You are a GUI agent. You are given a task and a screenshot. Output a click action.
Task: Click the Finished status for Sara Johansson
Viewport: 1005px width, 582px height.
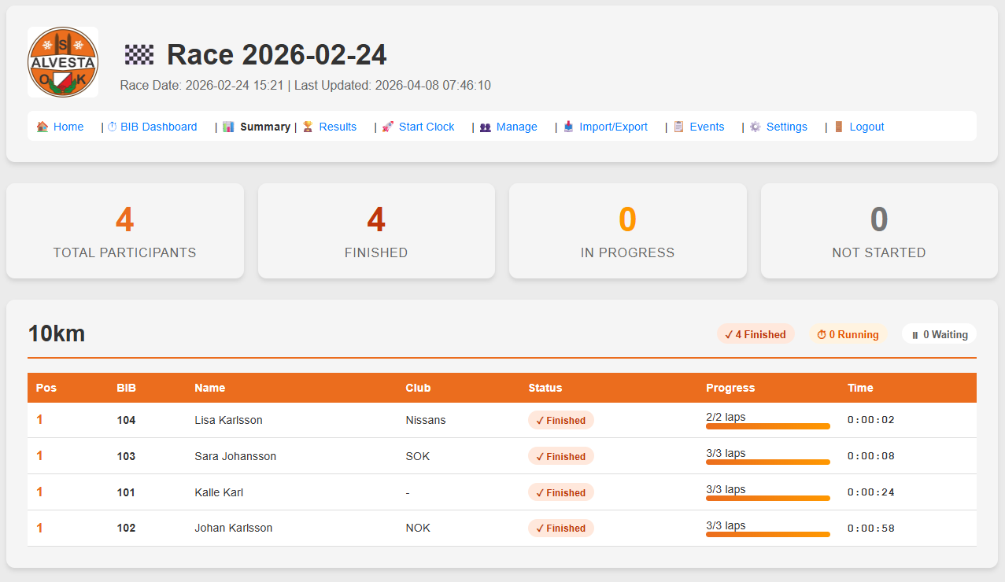coord(560,456)
